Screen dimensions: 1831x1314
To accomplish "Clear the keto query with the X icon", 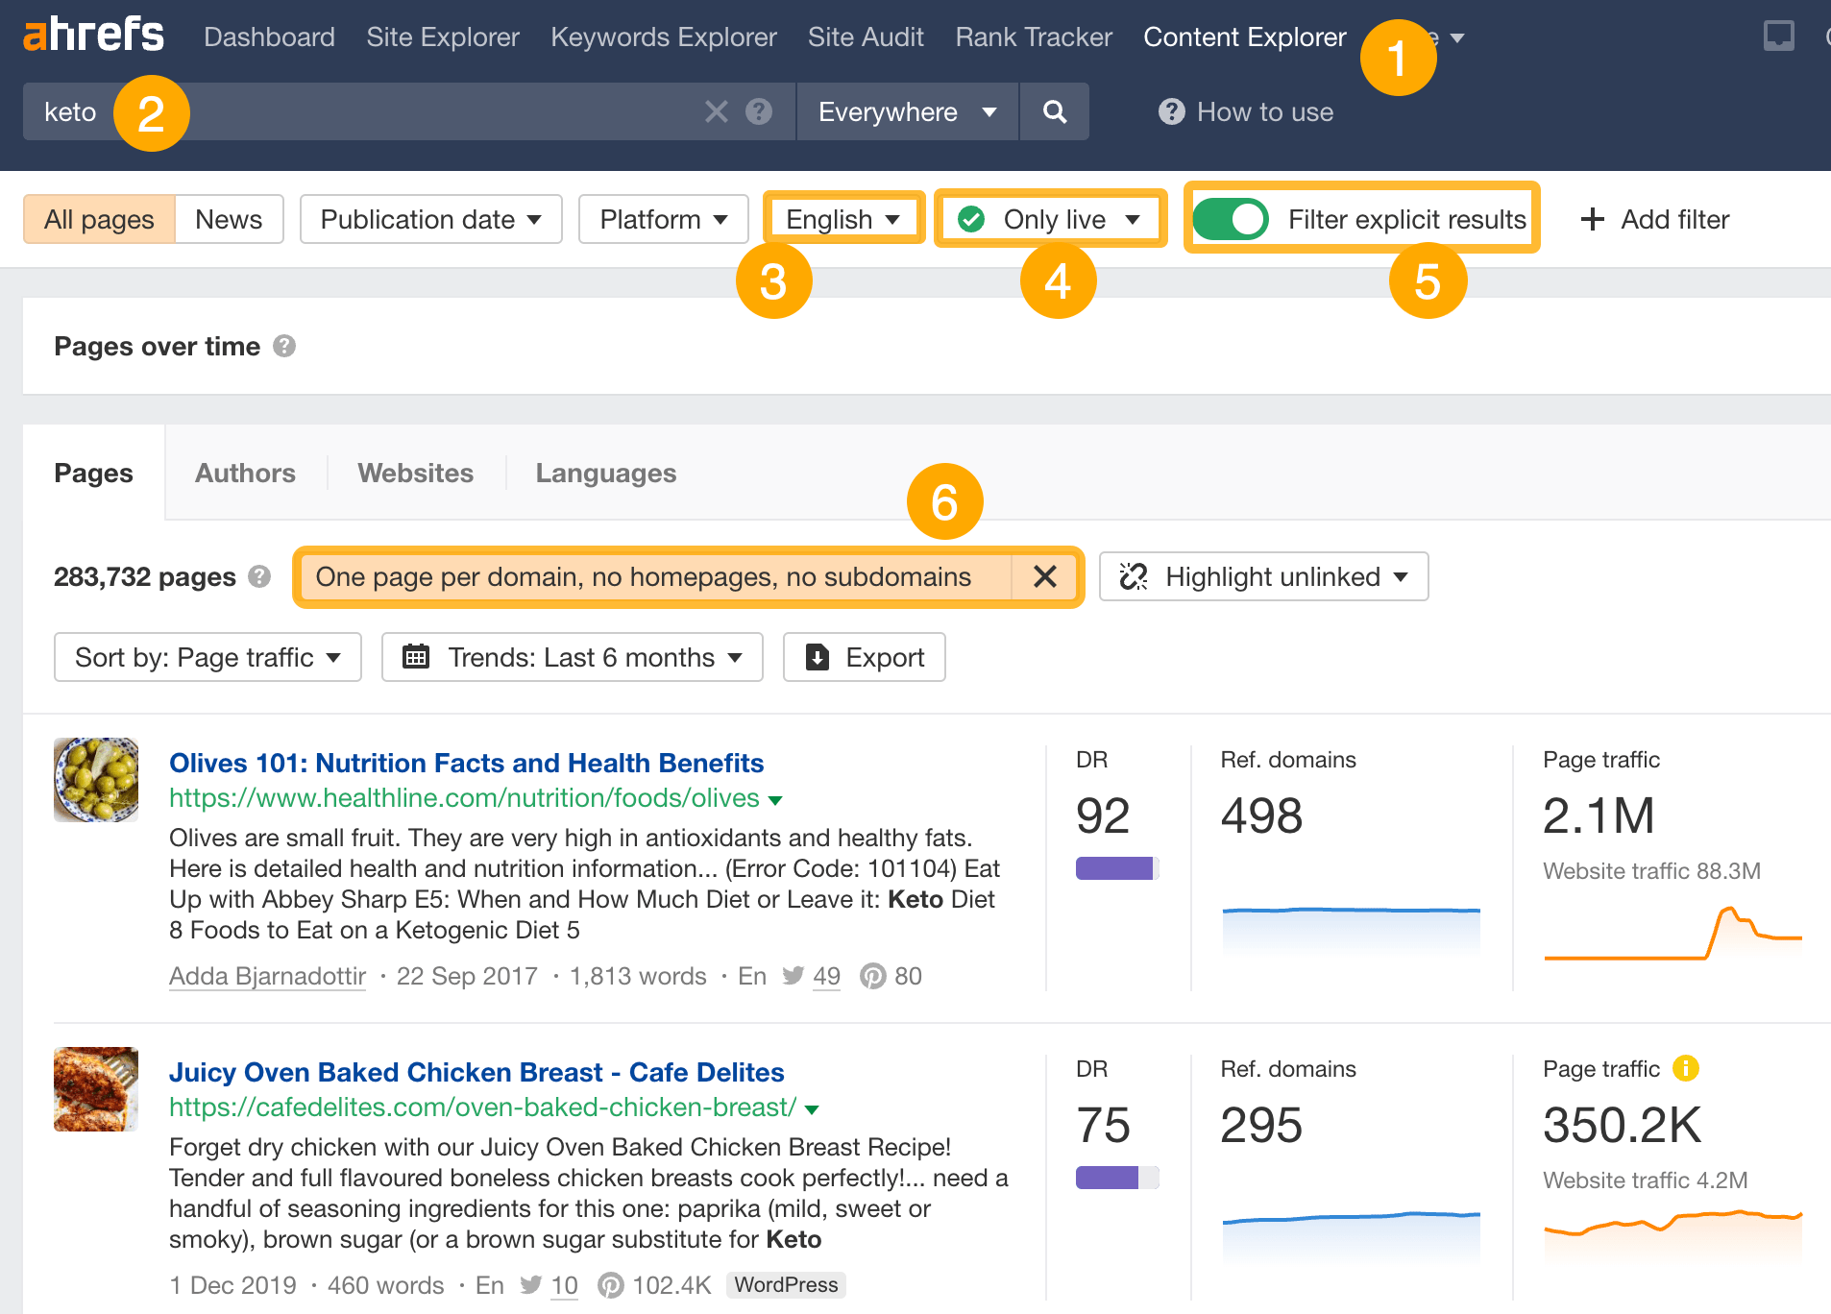I will [x=716, y=111].
